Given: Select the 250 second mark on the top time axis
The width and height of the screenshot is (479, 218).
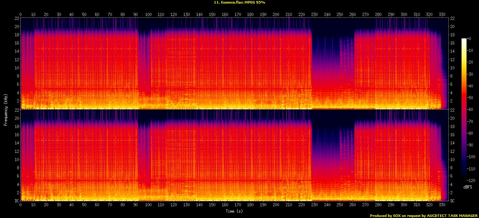Looking at the screenshot, I should 340,14.
